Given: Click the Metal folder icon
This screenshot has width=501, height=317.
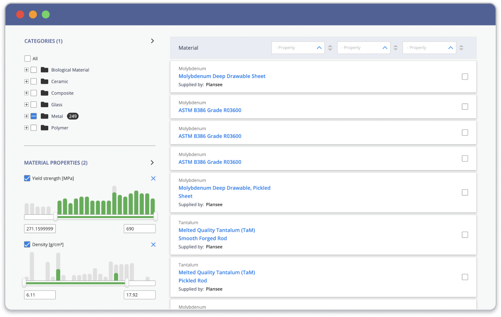Looking at the screenshot, I should (x=44, y=116).
